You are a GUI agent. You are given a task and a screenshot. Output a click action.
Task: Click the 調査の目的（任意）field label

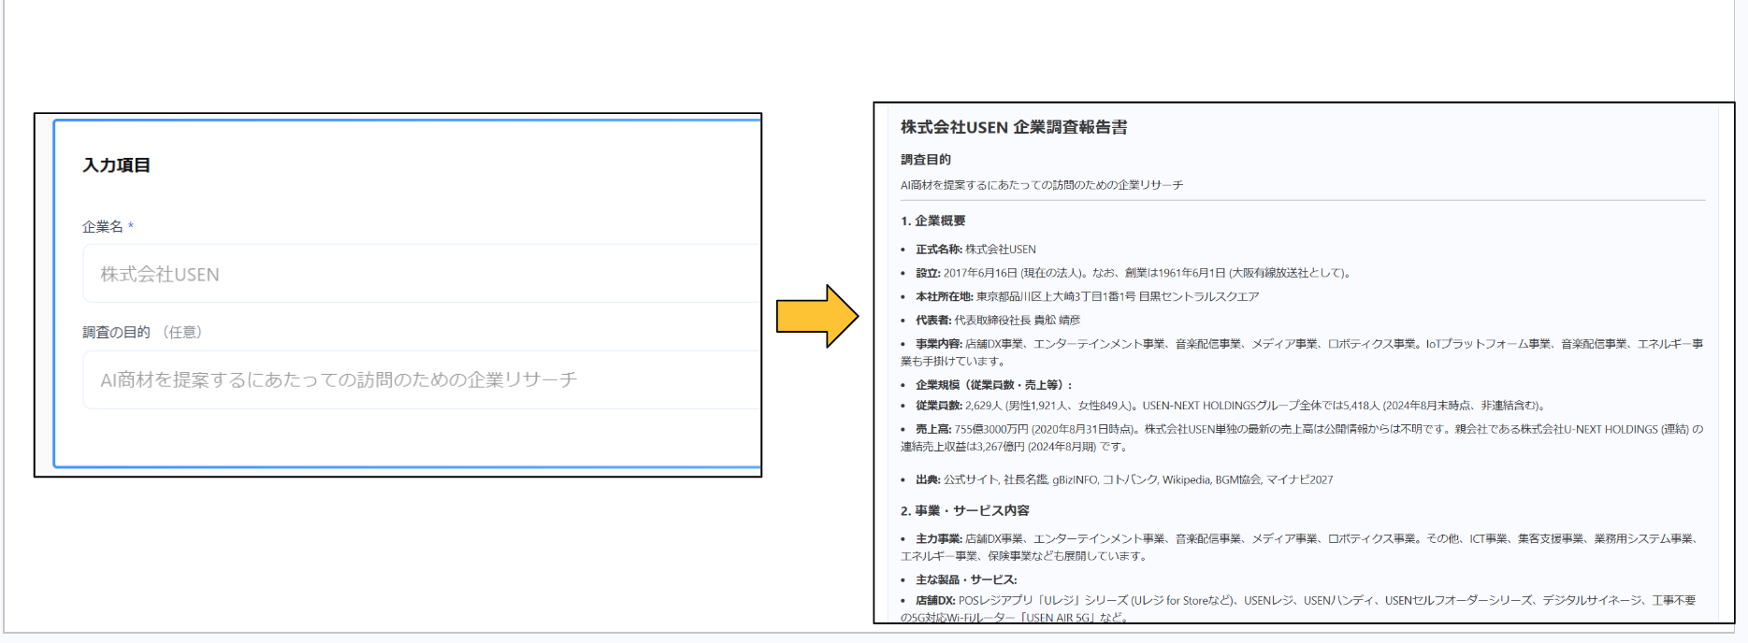[x=142, y=332]
